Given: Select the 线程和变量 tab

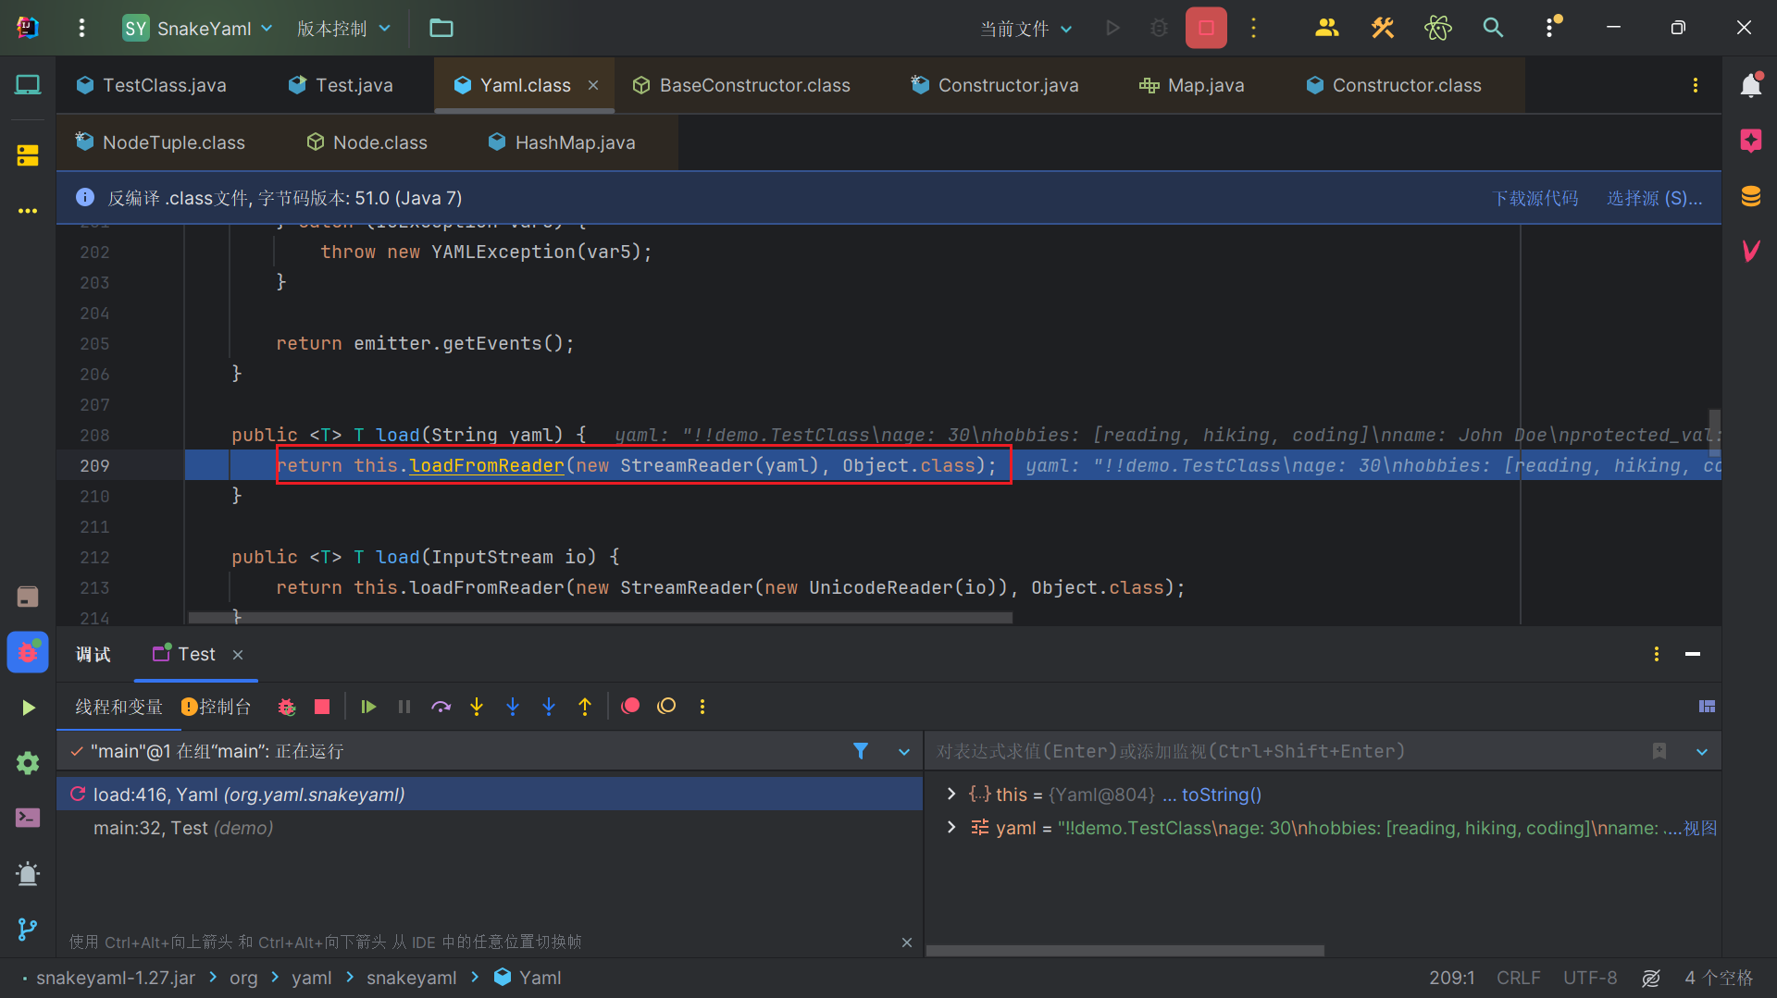Looking at the screenshot, I should (118, 707).
